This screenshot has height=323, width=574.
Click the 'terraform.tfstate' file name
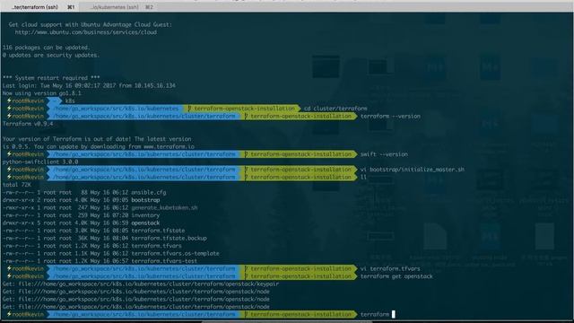click(158, 231)
